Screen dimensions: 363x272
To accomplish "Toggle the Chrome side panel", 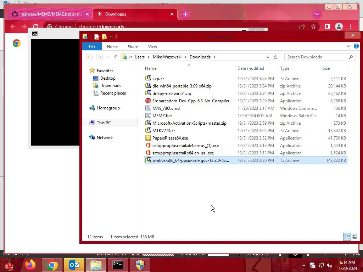I will [x=327, y=27].
